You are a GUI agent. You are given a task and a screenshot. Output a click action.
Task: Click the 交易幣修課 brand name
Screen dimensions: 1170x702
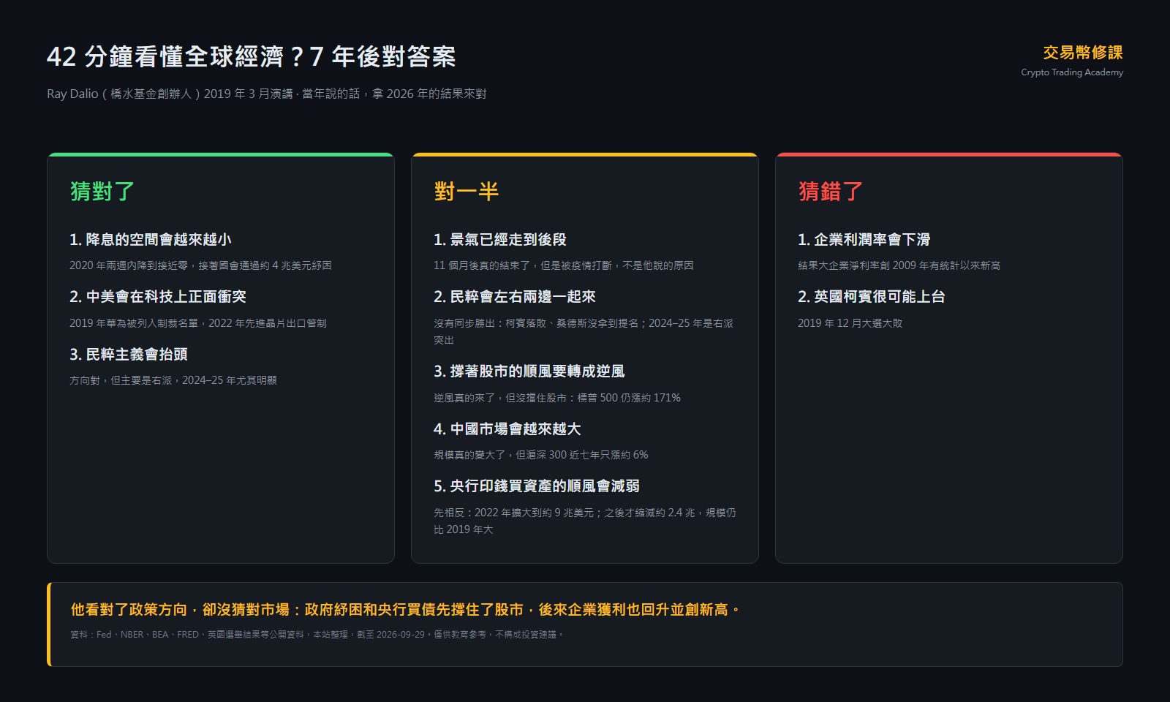pyautogui.click(x=1083, y=53)
